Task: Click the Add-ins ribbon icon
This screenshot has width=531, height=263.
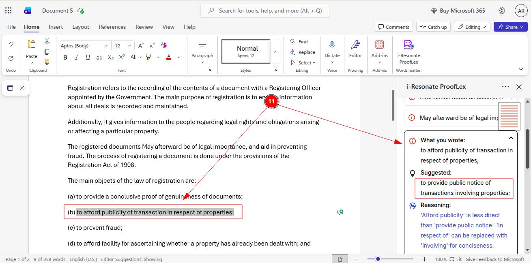Action: click(x=379, y=45)
